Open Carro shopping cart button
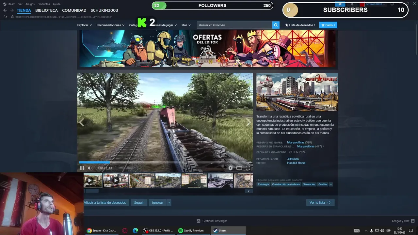This screenshot has height=235, width=418. point(328,25)
